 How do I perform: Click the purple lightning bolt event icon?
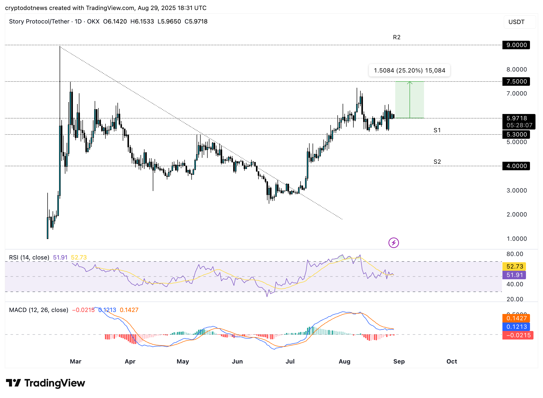[393, 242]
